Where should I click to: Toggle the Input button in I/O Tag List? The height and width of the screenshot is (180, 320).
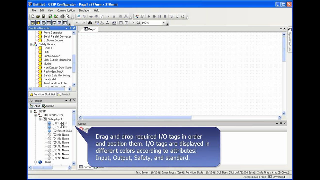pyautogui.click(x=35, y=106)
